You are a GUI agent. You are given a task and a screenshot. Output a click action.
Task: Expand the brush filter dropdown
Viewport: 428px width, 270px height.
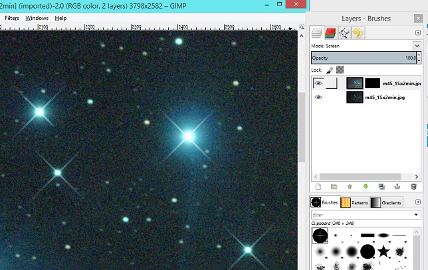[x=417, y=214]
